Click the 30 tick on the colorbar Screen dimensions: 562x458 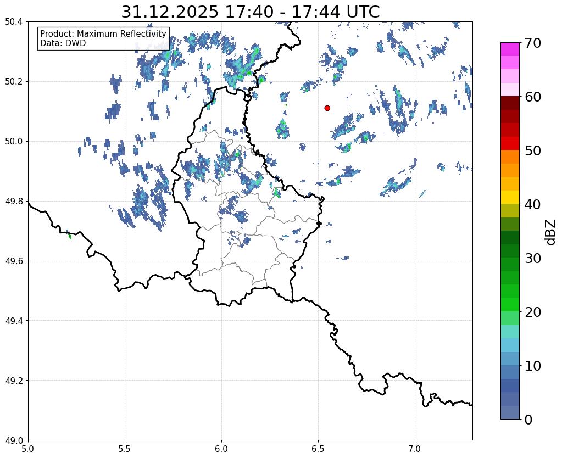coord(533,258)
